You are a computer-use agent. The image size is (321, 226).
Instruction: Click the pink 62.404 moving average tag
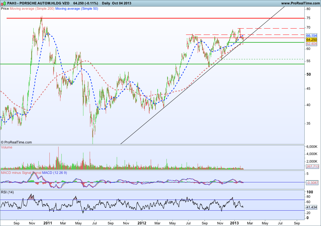click(x=312, y=44)
